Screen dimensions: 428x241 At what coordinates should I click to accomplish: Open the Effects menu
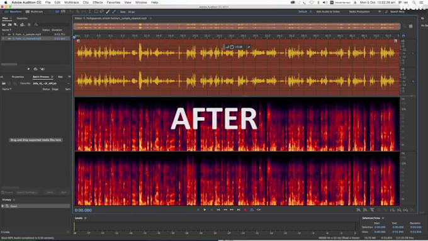[98, 3]
